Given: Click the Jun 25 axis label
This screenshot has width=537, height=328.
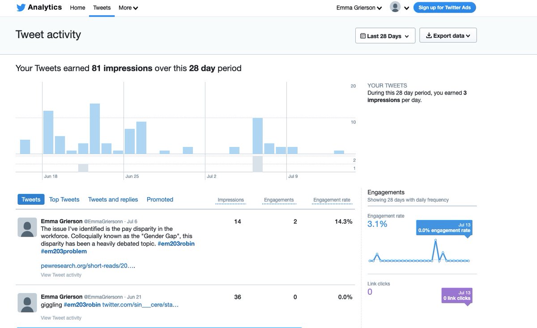Looking at the screenshot, I should coord(132,177).
